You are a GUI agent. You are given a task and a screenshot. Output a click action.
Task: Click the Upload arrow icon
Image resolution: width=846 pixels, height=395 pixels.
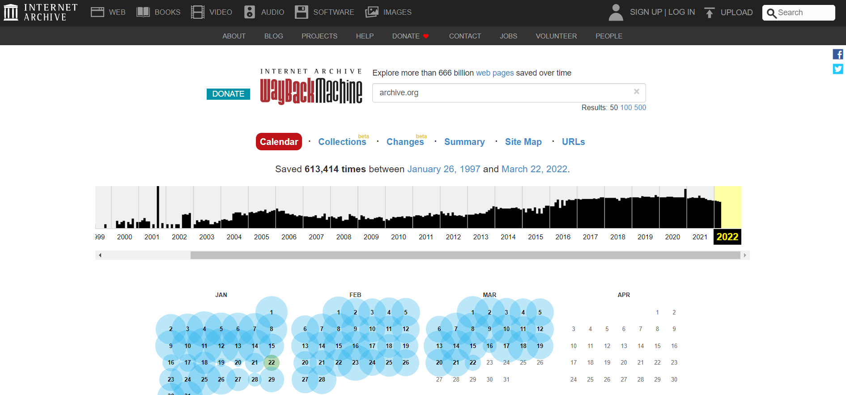[x=709, y=13]
